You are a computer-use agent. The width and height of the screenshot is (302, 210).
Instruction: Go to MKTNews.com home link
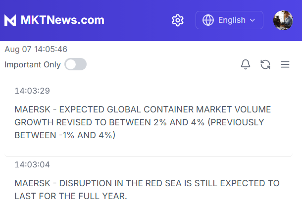(62, 20)
